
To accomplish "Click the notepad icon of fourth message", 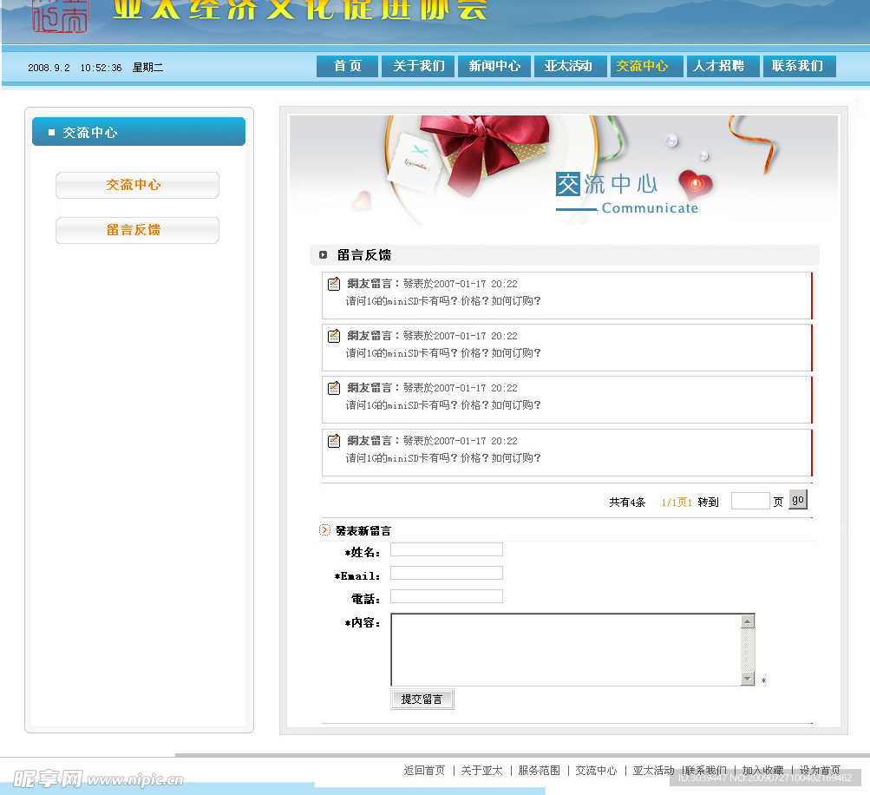I will coord(334,441).
